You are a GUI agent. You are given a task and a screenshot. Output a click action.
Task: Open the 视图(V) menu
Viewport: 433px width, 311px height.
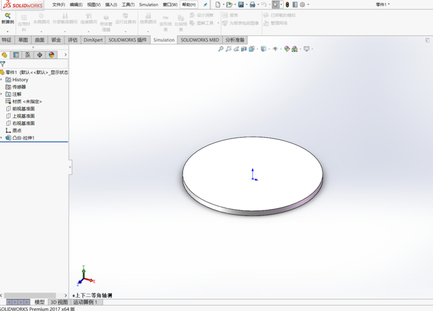[x=94, y=5]
